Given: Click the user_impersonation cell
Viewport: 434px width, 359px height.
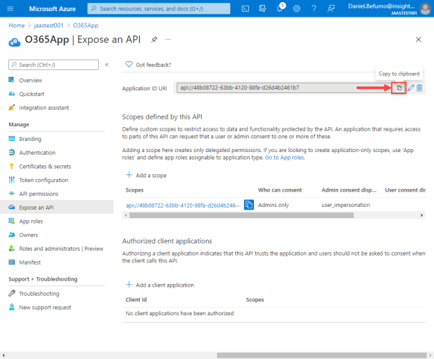Looking at the screenshot, I should coord(346,205).
